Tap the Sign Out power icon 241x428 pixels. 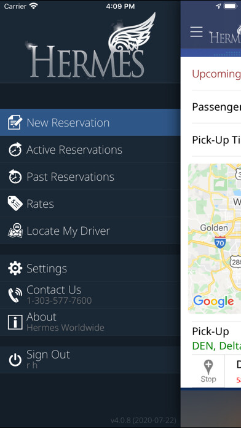coord(15,360)
